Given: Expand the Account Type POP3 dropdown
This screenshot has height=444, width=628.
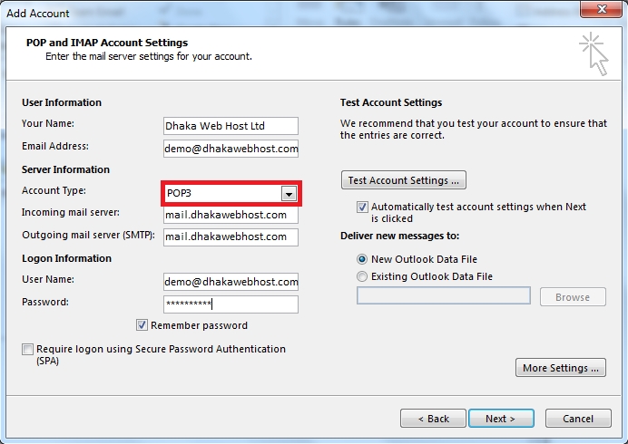Looking at the screenshot, I should [289, 193].
